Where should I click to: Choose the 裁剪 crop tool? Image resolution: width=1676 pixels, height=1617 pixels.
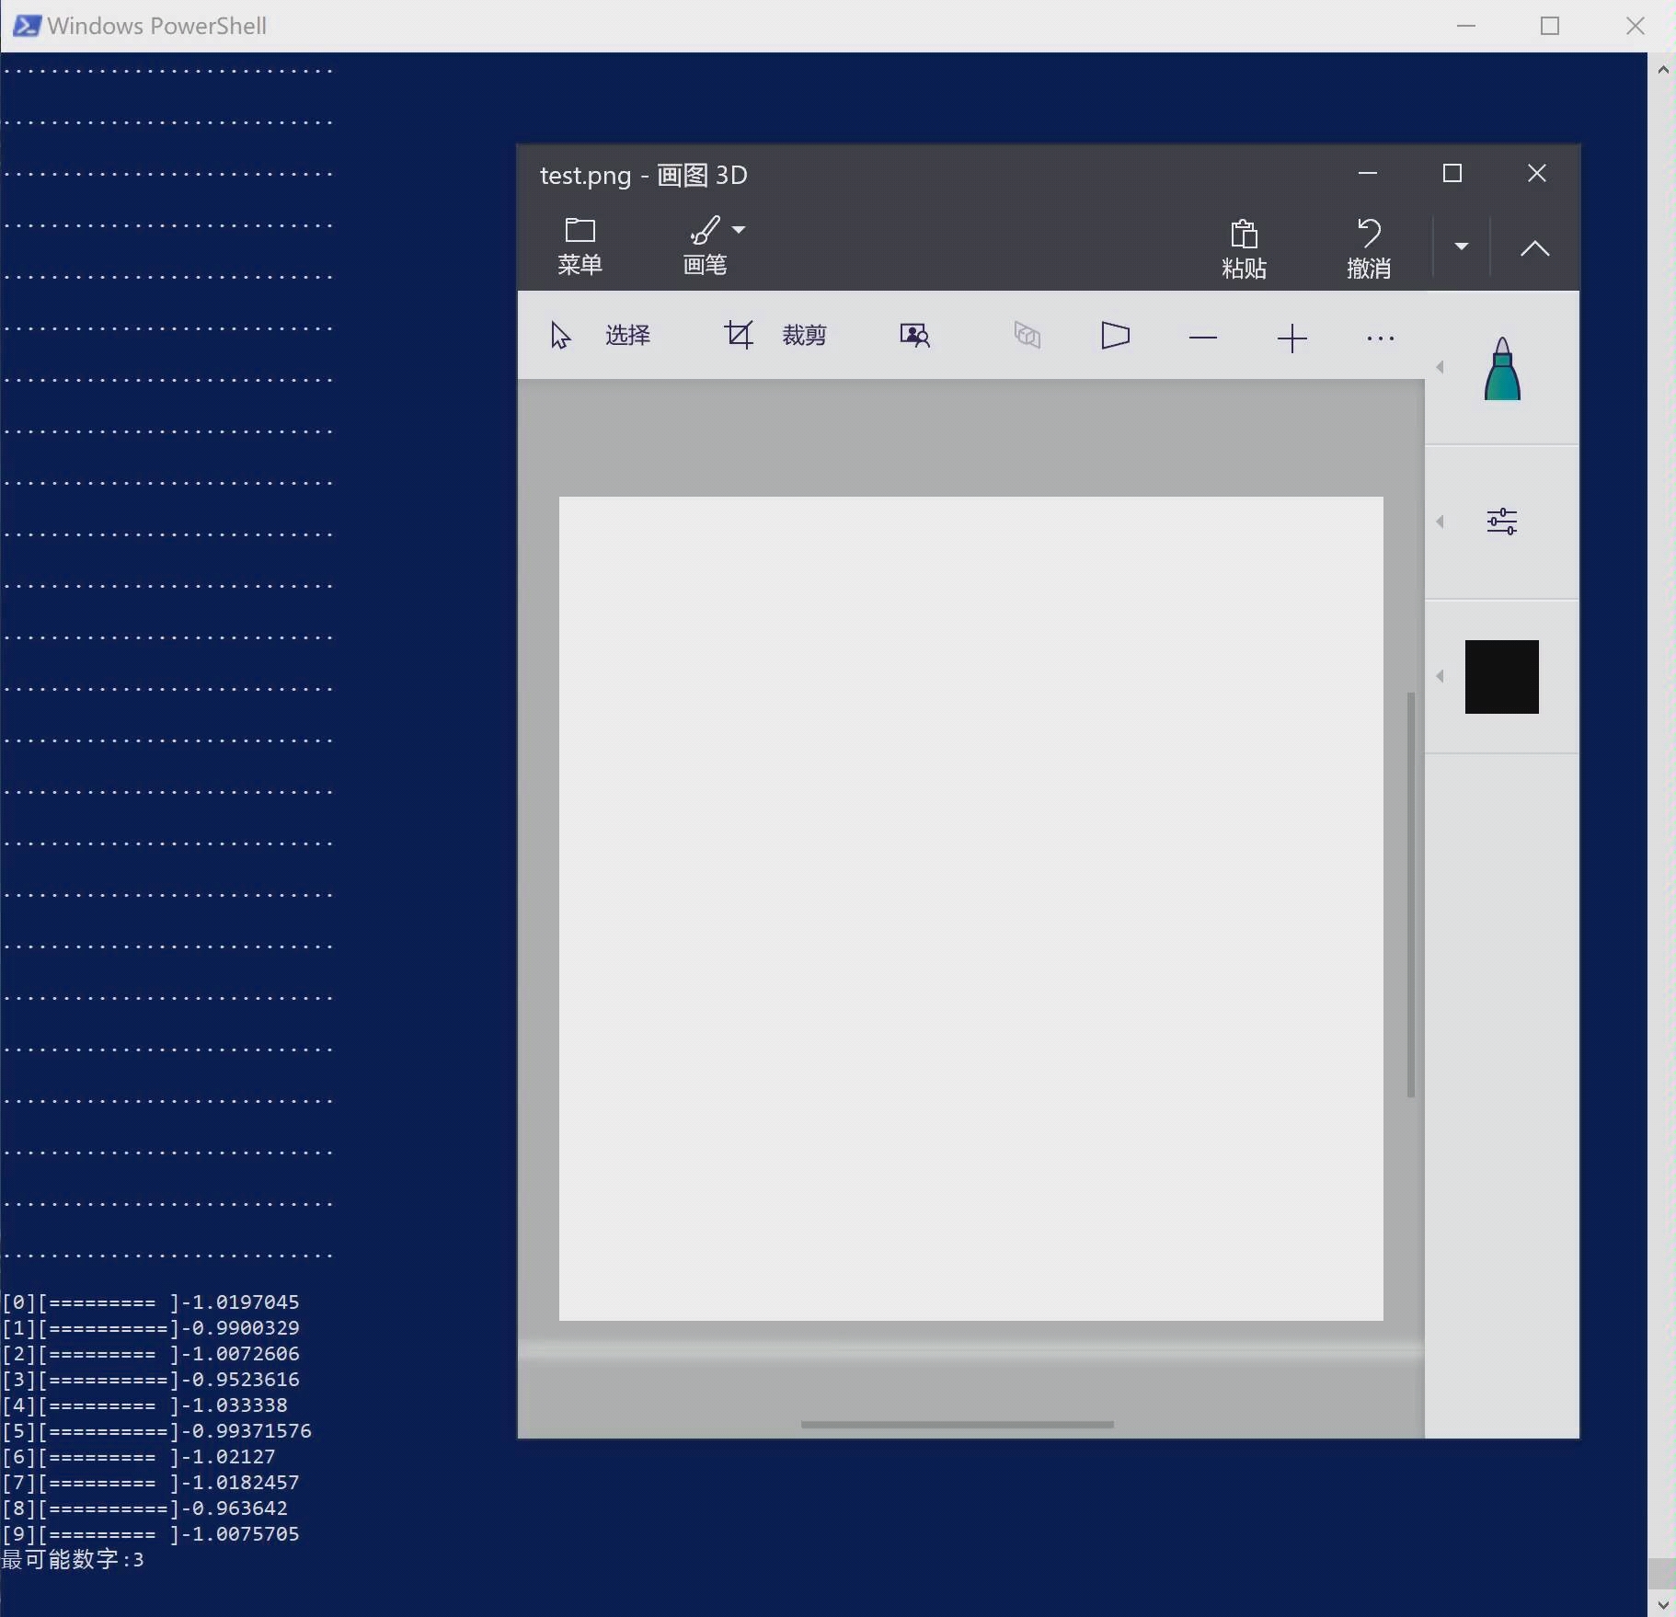(x=775, y=336)
